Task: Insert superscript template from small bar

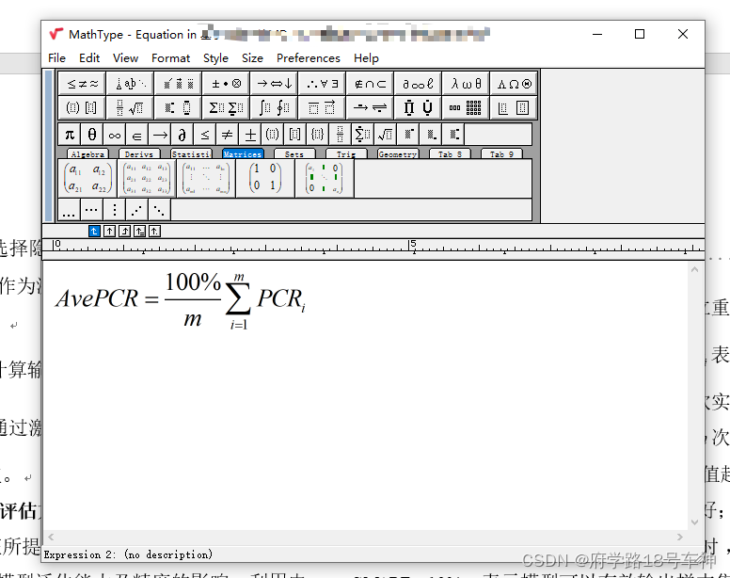Action: click(x=408, y=135)
